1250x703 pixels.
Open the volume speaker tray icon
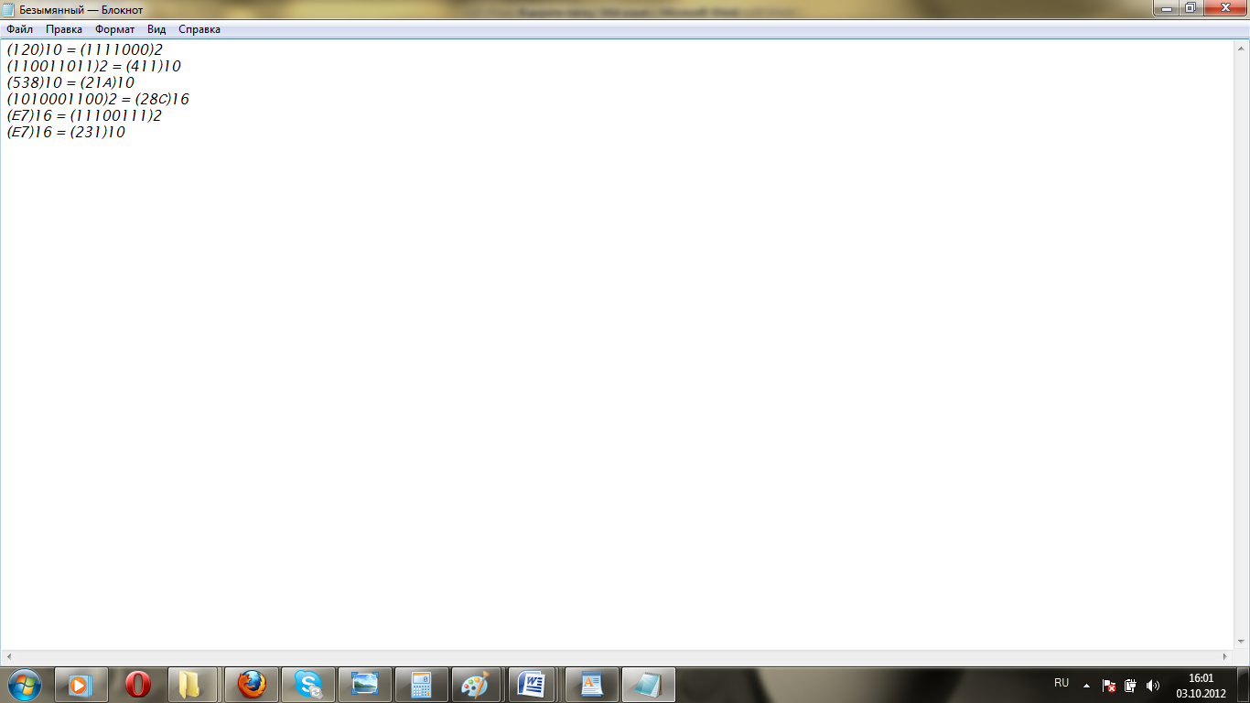[x=1153, y=685]
